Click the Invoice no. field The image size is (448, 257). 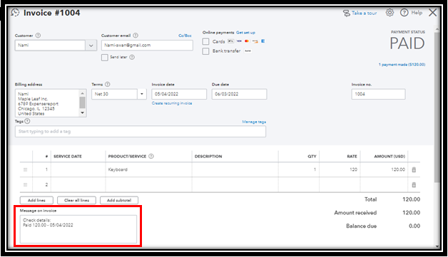(x=378, y=94)
